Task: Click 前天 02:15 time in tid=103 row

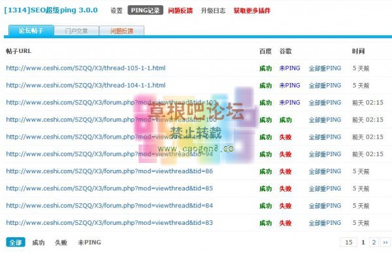Action: [x=368, y=103]
